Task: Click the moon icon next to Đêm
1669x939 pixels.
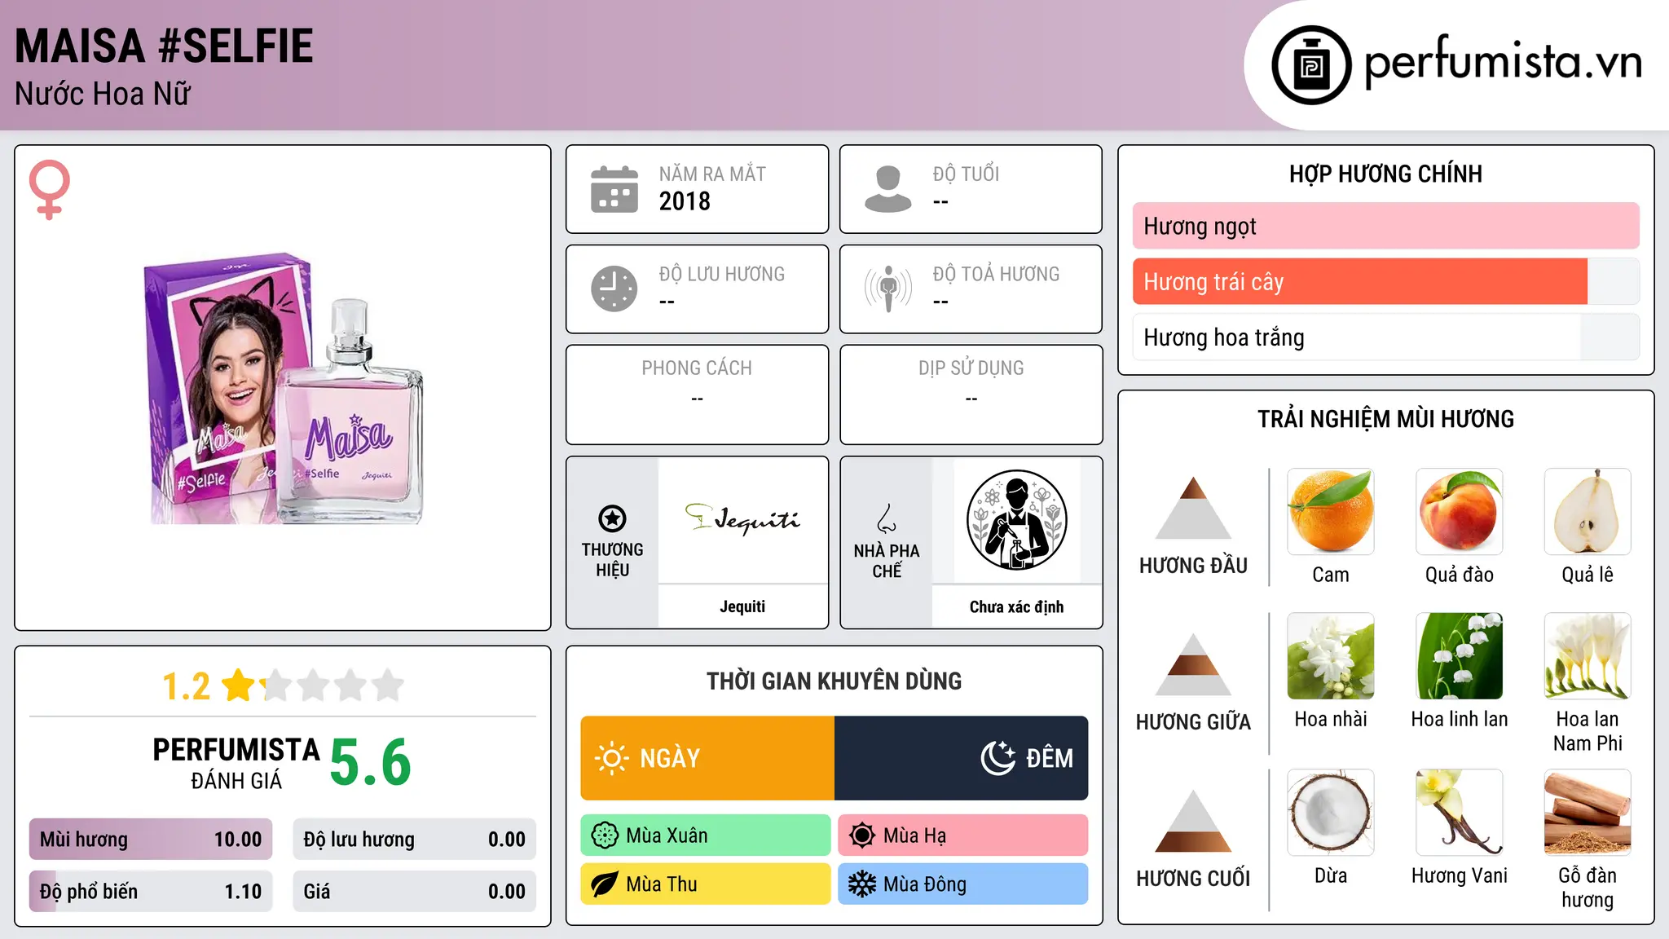Action: point(998,758)
